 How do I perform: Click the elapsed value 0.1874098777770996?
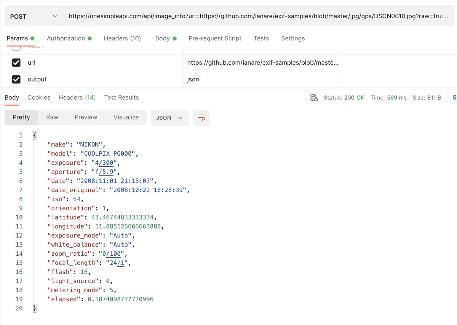point(121,300)
